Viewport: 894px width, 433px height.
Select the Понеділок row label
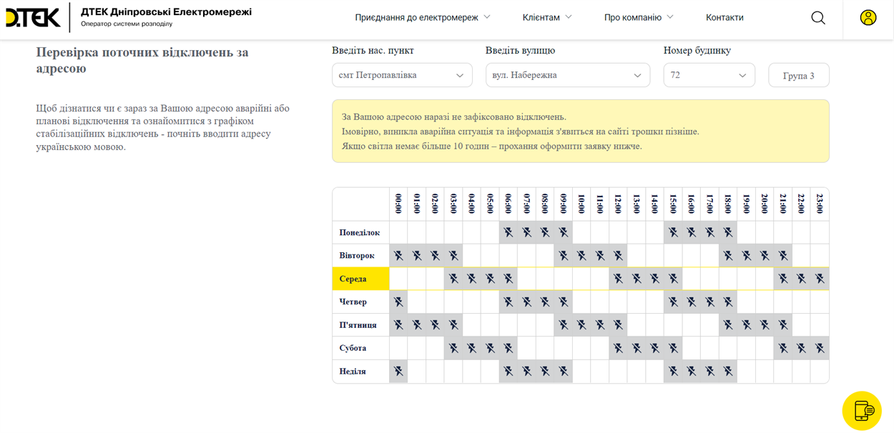(x=360, y=232)
